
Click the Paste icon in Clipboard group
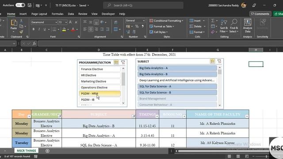[14, 23]
